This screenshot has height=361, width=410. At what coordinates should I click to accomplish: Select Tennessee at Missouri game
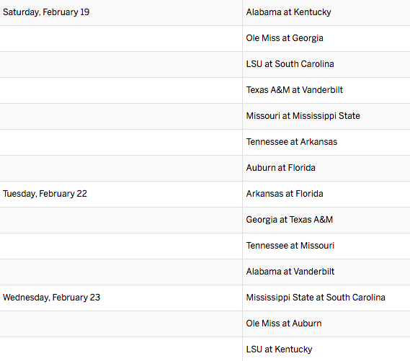[290, 246]
